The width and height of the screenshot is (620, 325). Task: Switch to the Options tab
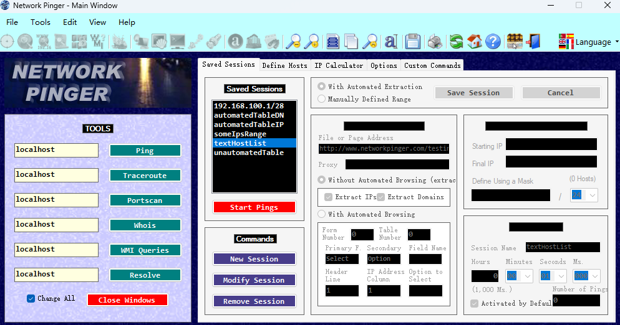(384, 65)
